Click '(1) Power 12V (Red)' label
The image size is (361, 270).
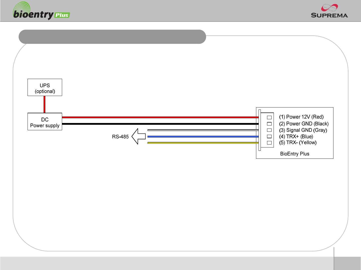301,117
